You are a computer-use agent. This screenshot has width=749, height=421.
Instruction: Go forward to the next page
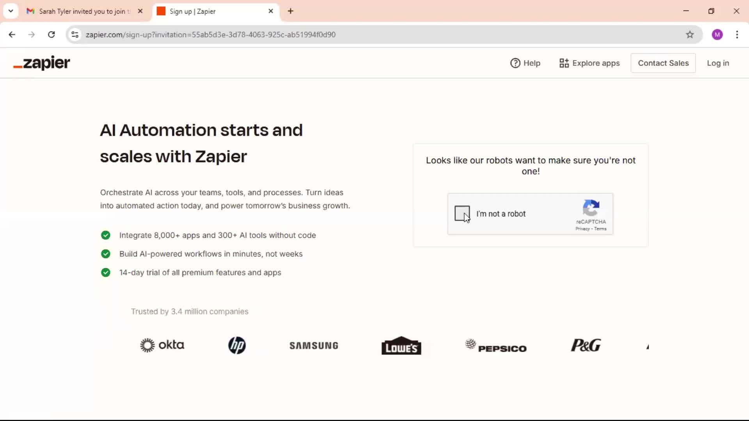[32, 35]
